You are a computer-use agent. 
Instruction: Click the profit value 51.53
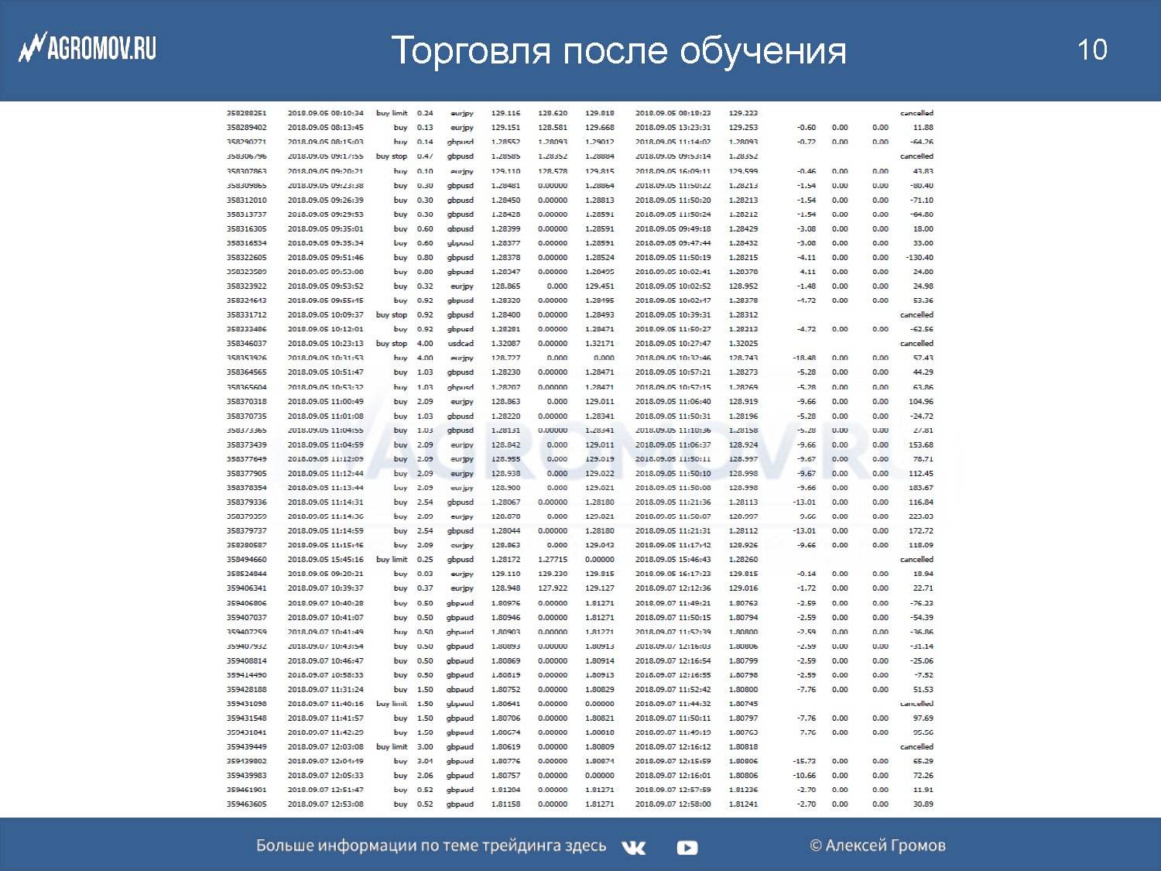point(923,690)
